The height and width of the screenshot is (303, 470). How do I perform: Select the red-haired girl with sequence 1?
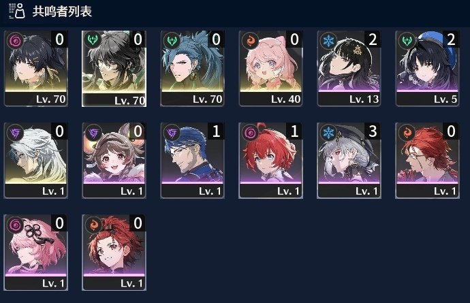coord(270,161)
